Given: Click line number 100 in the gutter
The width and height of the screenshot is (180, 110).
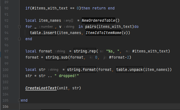Looking at the screenshot, I should pyautogui.click(x=6, y=70).
